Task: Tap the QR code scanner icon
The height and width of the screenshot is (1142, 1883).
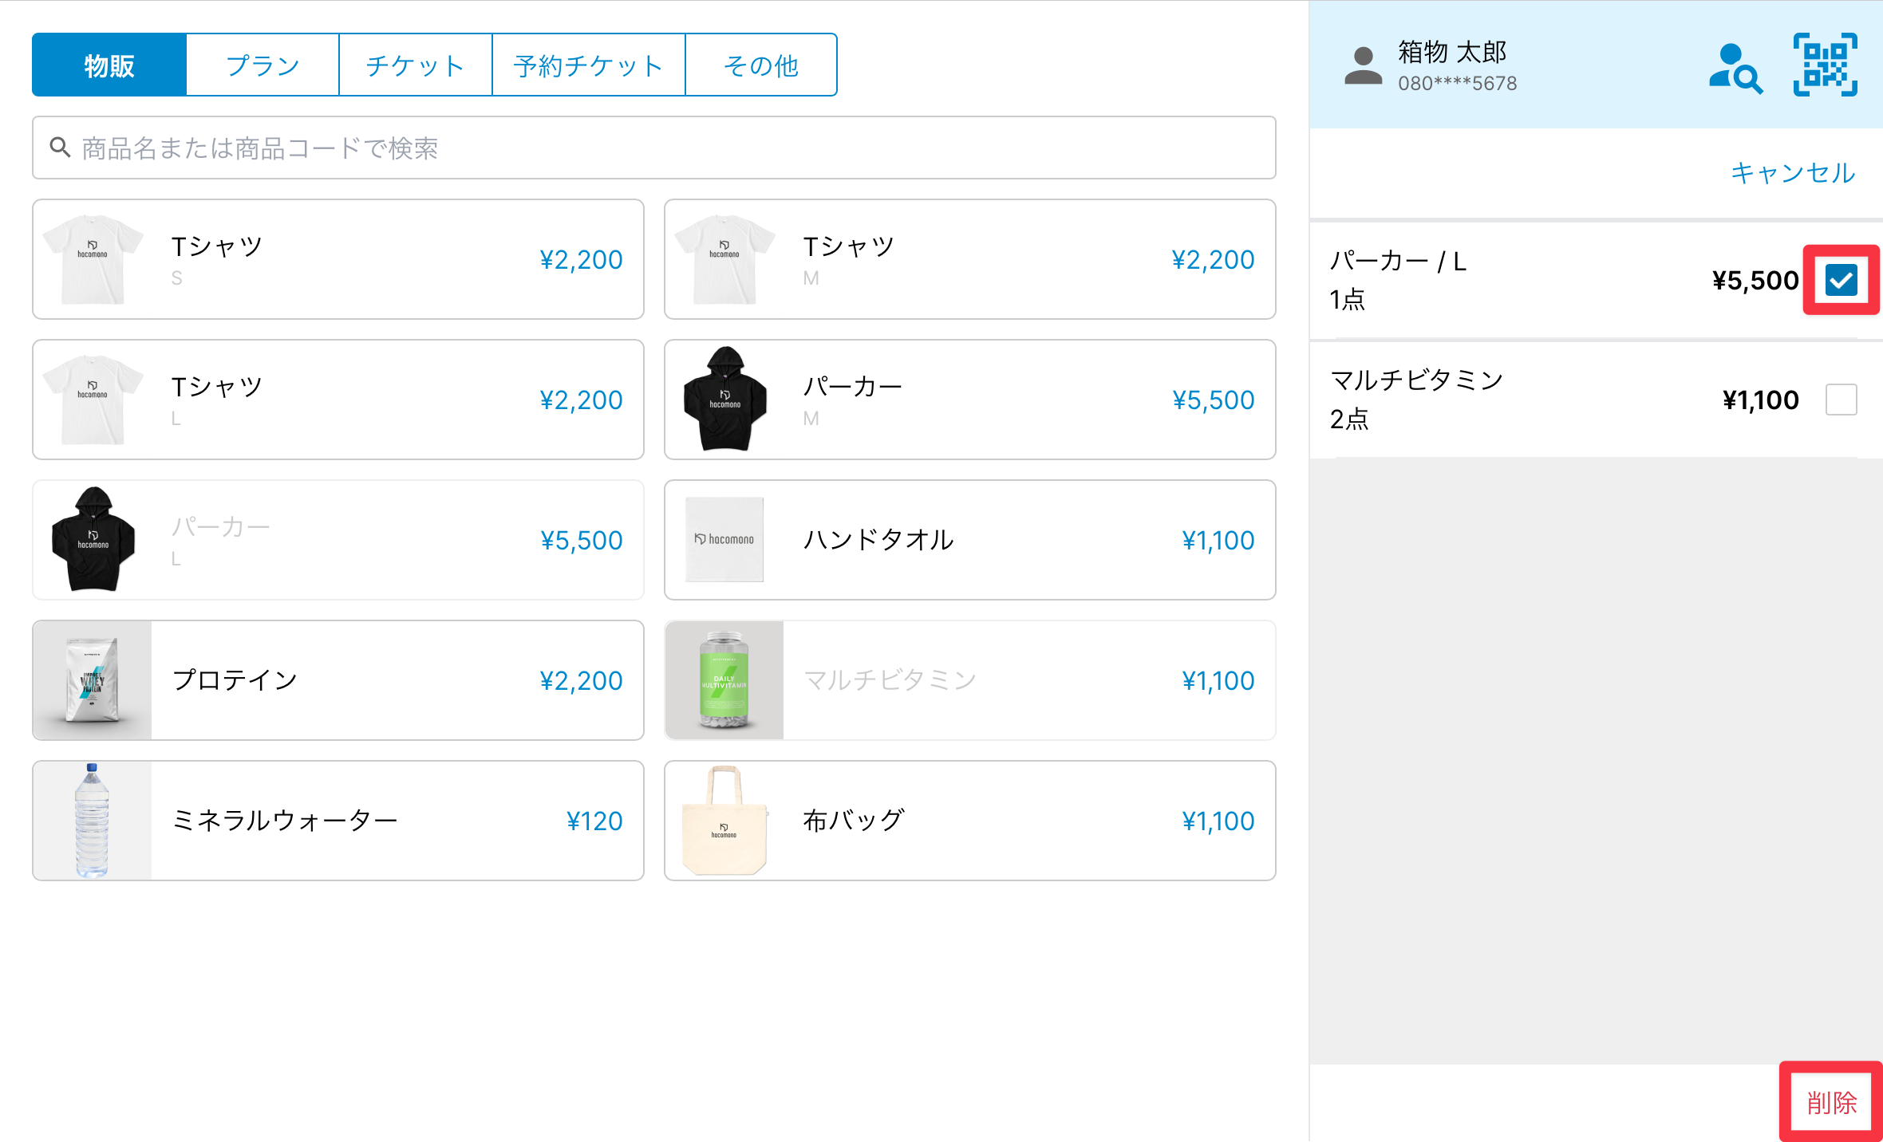Action: pos(1825,65)
